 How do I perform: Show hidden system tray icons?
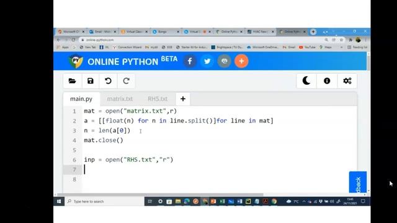[x=304, y=201]
